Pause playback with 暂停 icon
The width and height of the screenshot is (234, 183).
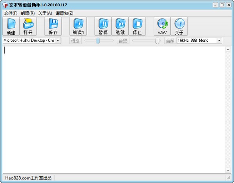pyautogui.click(x=103, y=26)
